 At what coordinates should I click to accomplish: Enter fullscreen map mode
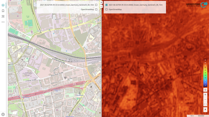(205, 104)
